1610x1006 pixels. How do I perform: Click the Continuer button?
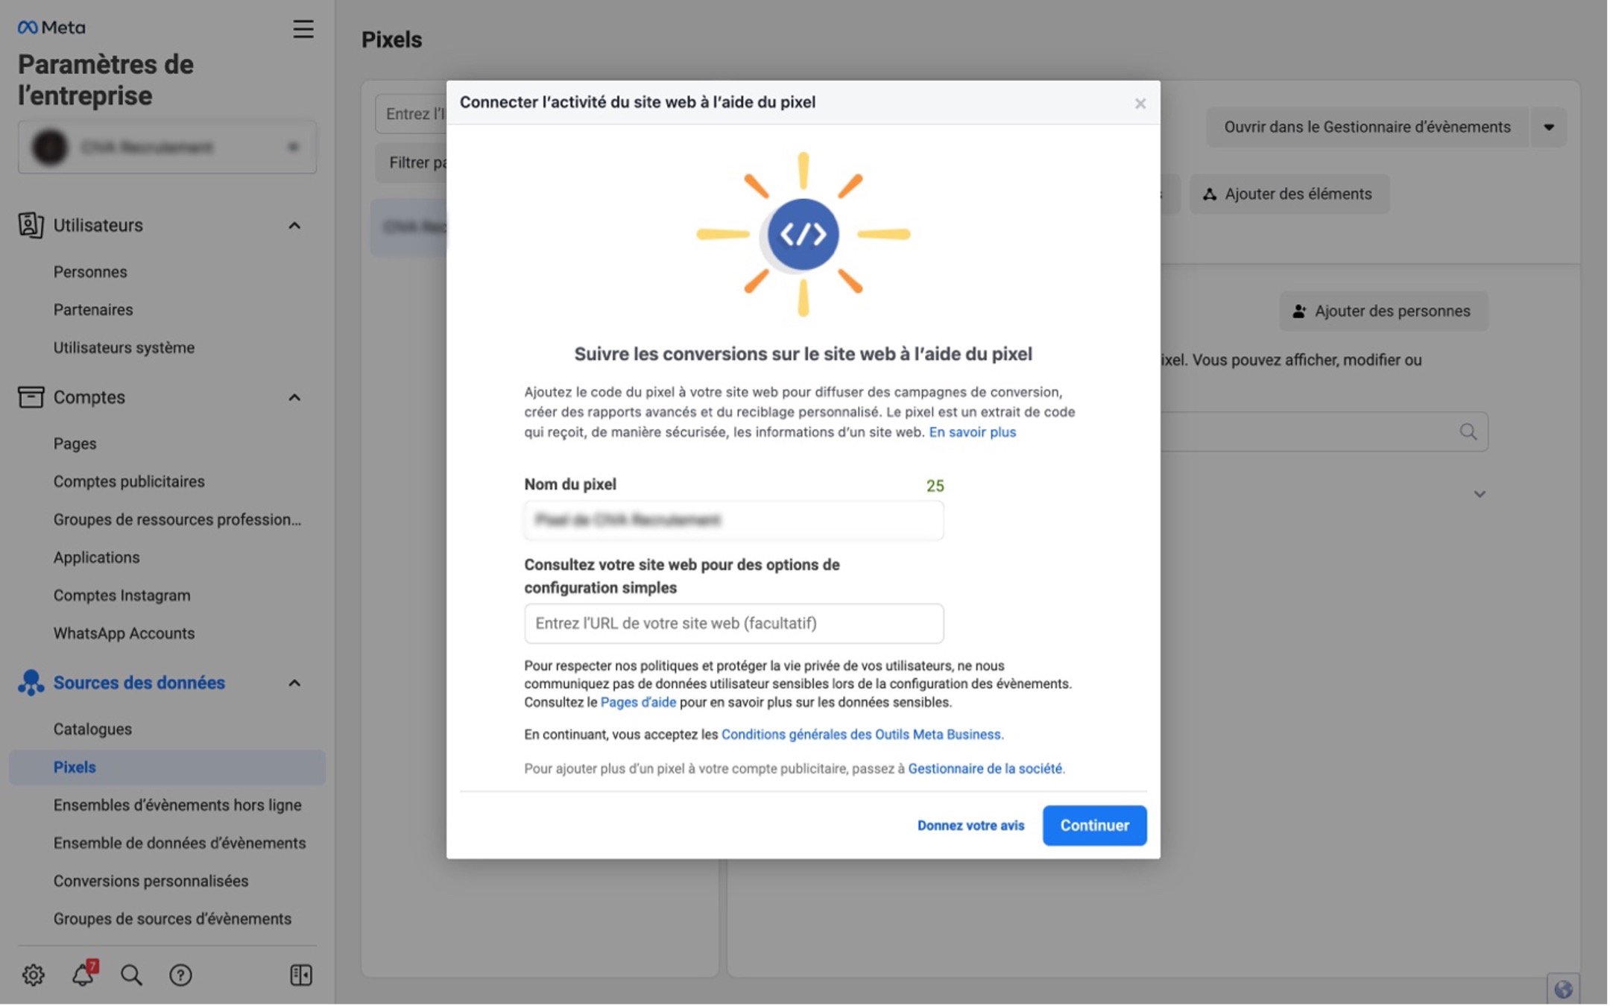[x=1093, y=825]
